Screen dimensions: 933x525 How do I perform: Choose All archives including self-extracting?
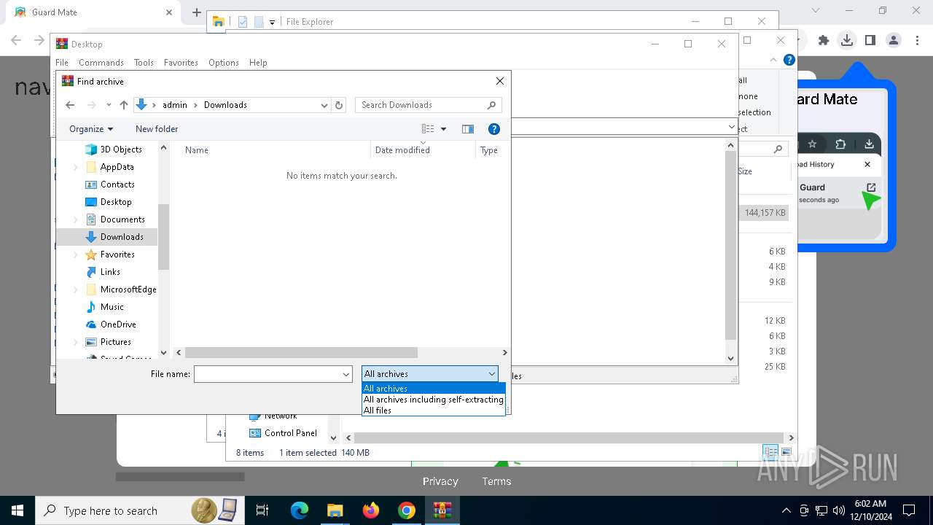(x=433, y=400)
